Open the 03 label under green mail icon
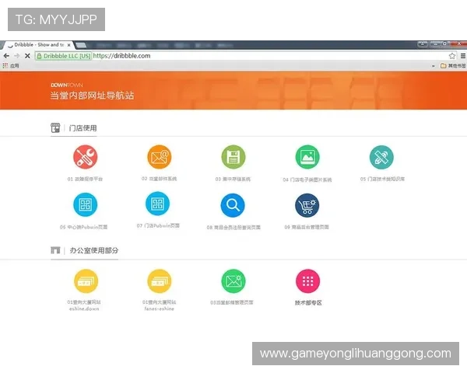Image resolution: width=467 pixels, height=373 pixels. [x=232, y=302]
